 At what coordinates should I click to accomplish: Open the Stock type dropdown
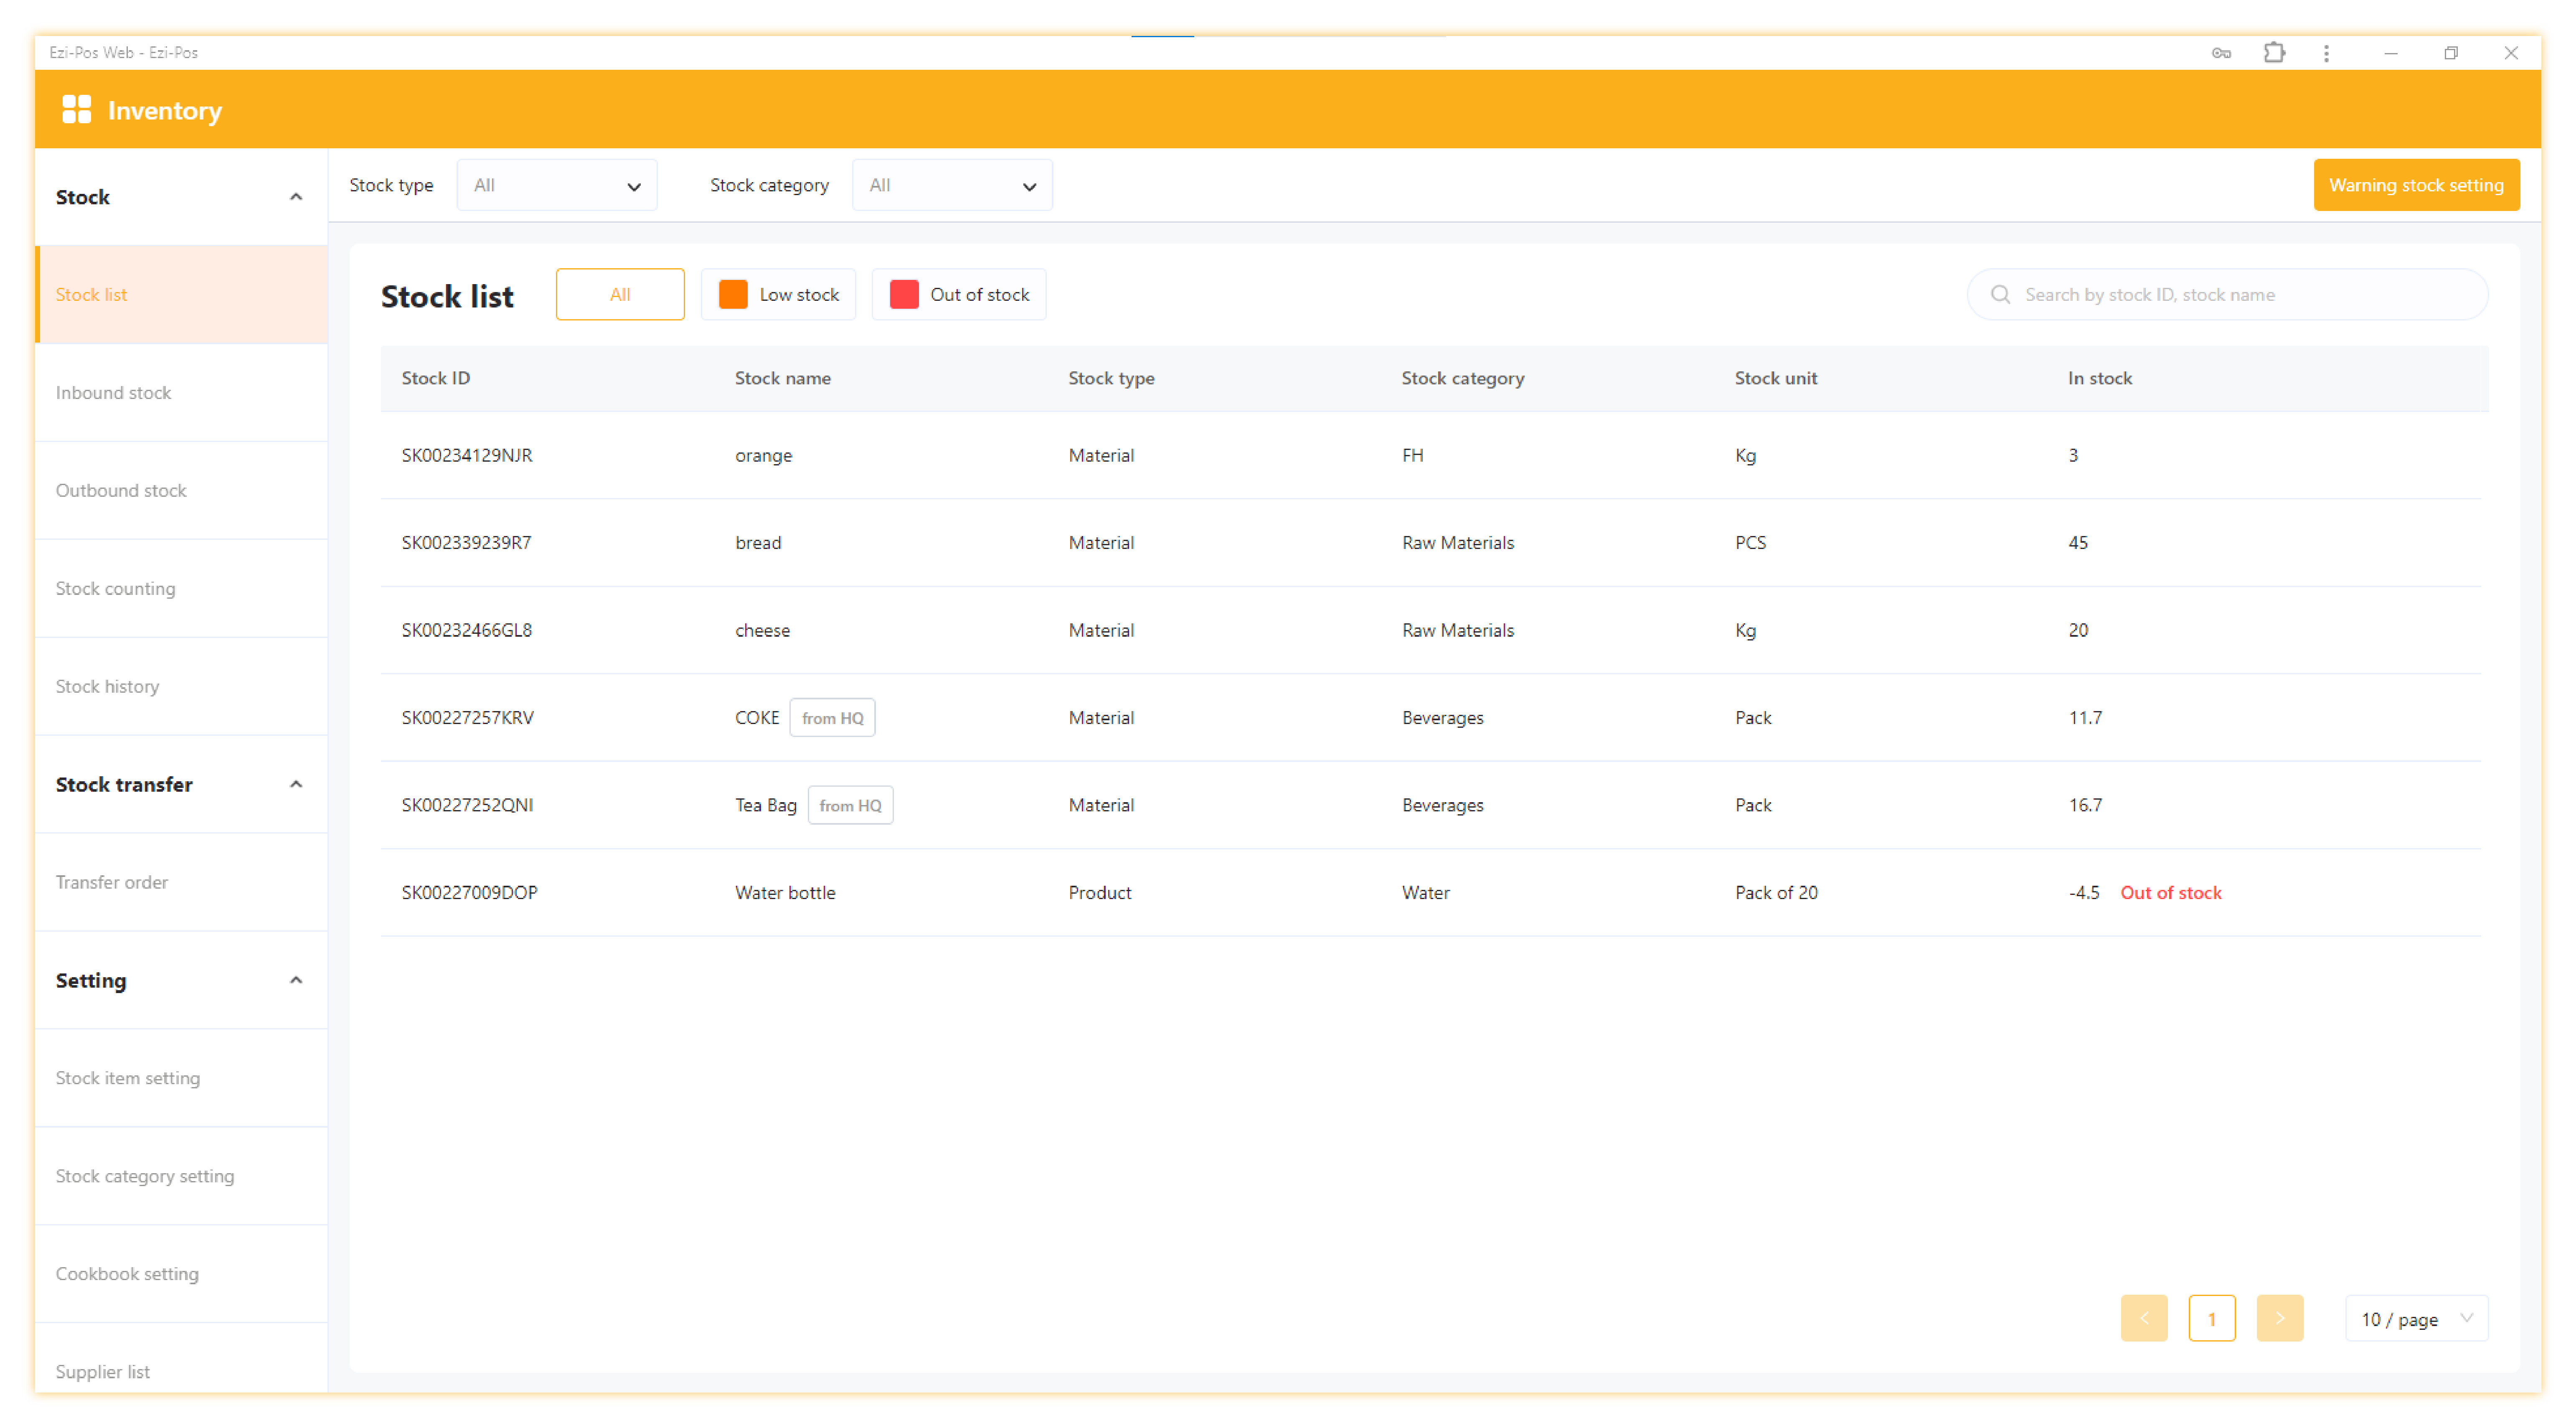point(556,185)
